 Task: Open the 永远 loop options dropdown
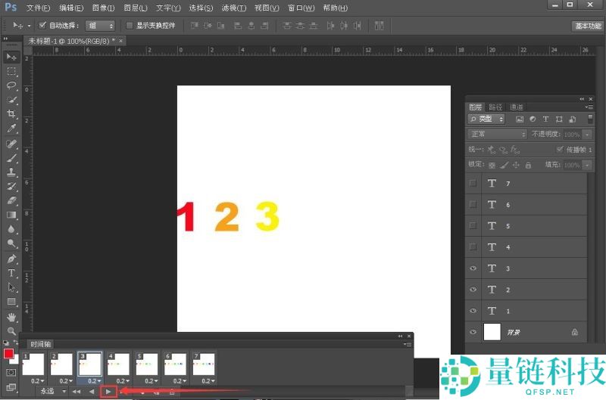coord(53,392)
